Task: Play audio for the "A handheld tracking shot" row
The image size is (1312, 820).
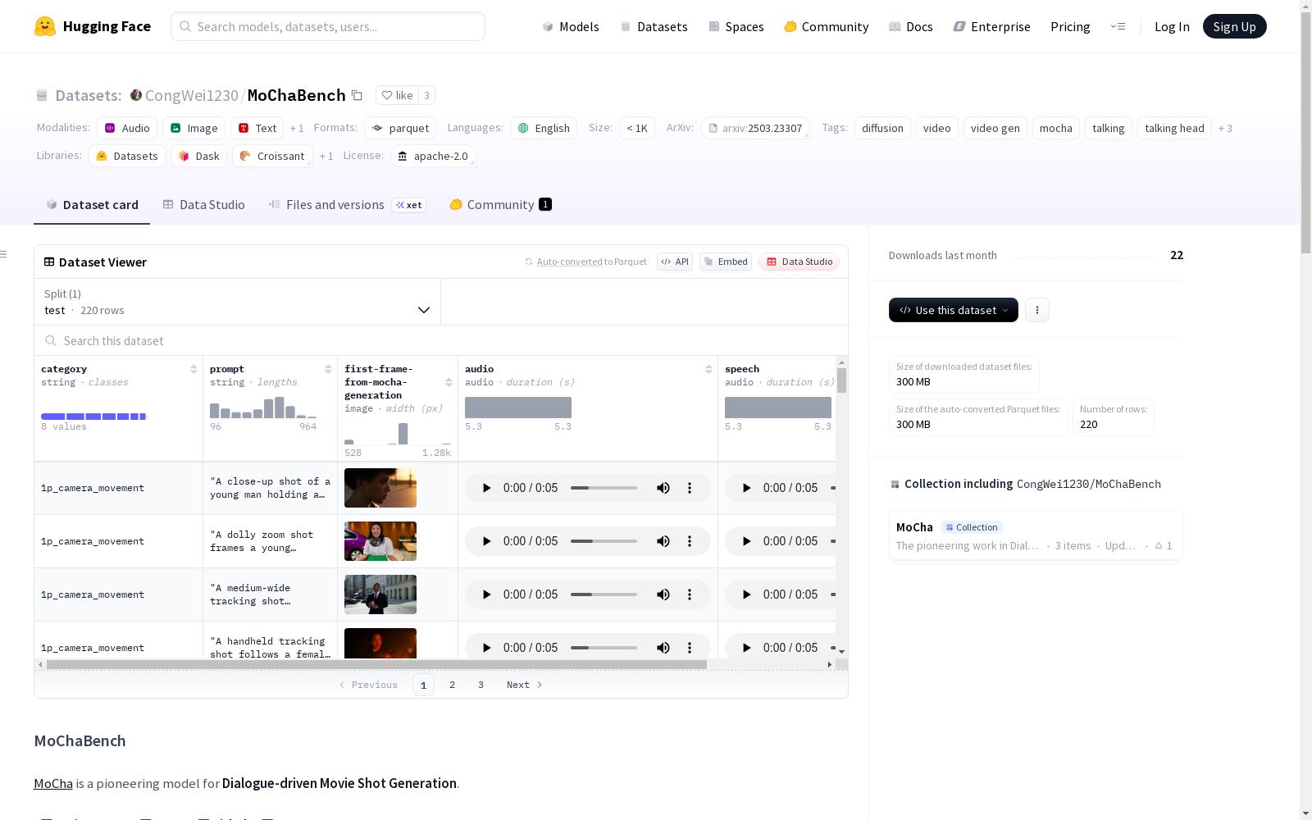Action: click(486, 648)
